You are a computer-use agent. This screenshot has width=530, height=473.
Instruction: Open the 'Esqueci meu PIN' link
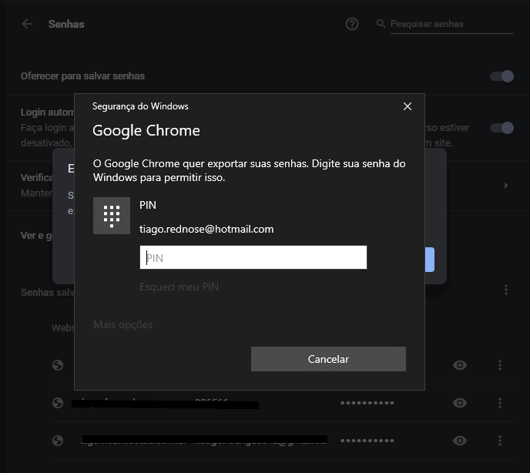(x=179, y=287)
